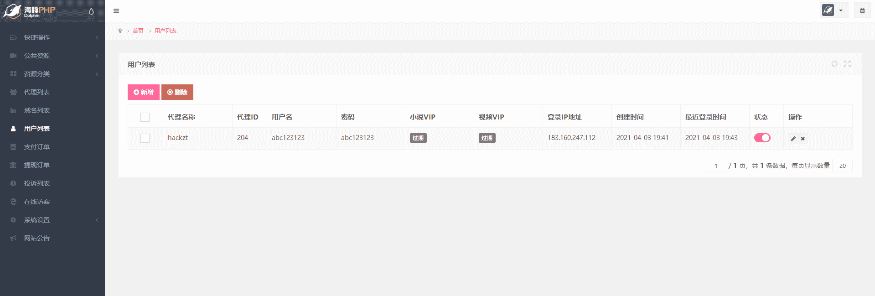This screenshot has height=296, width=875.
Task: Click the location pin breadcrumb icon
Action: coord(120,31)
